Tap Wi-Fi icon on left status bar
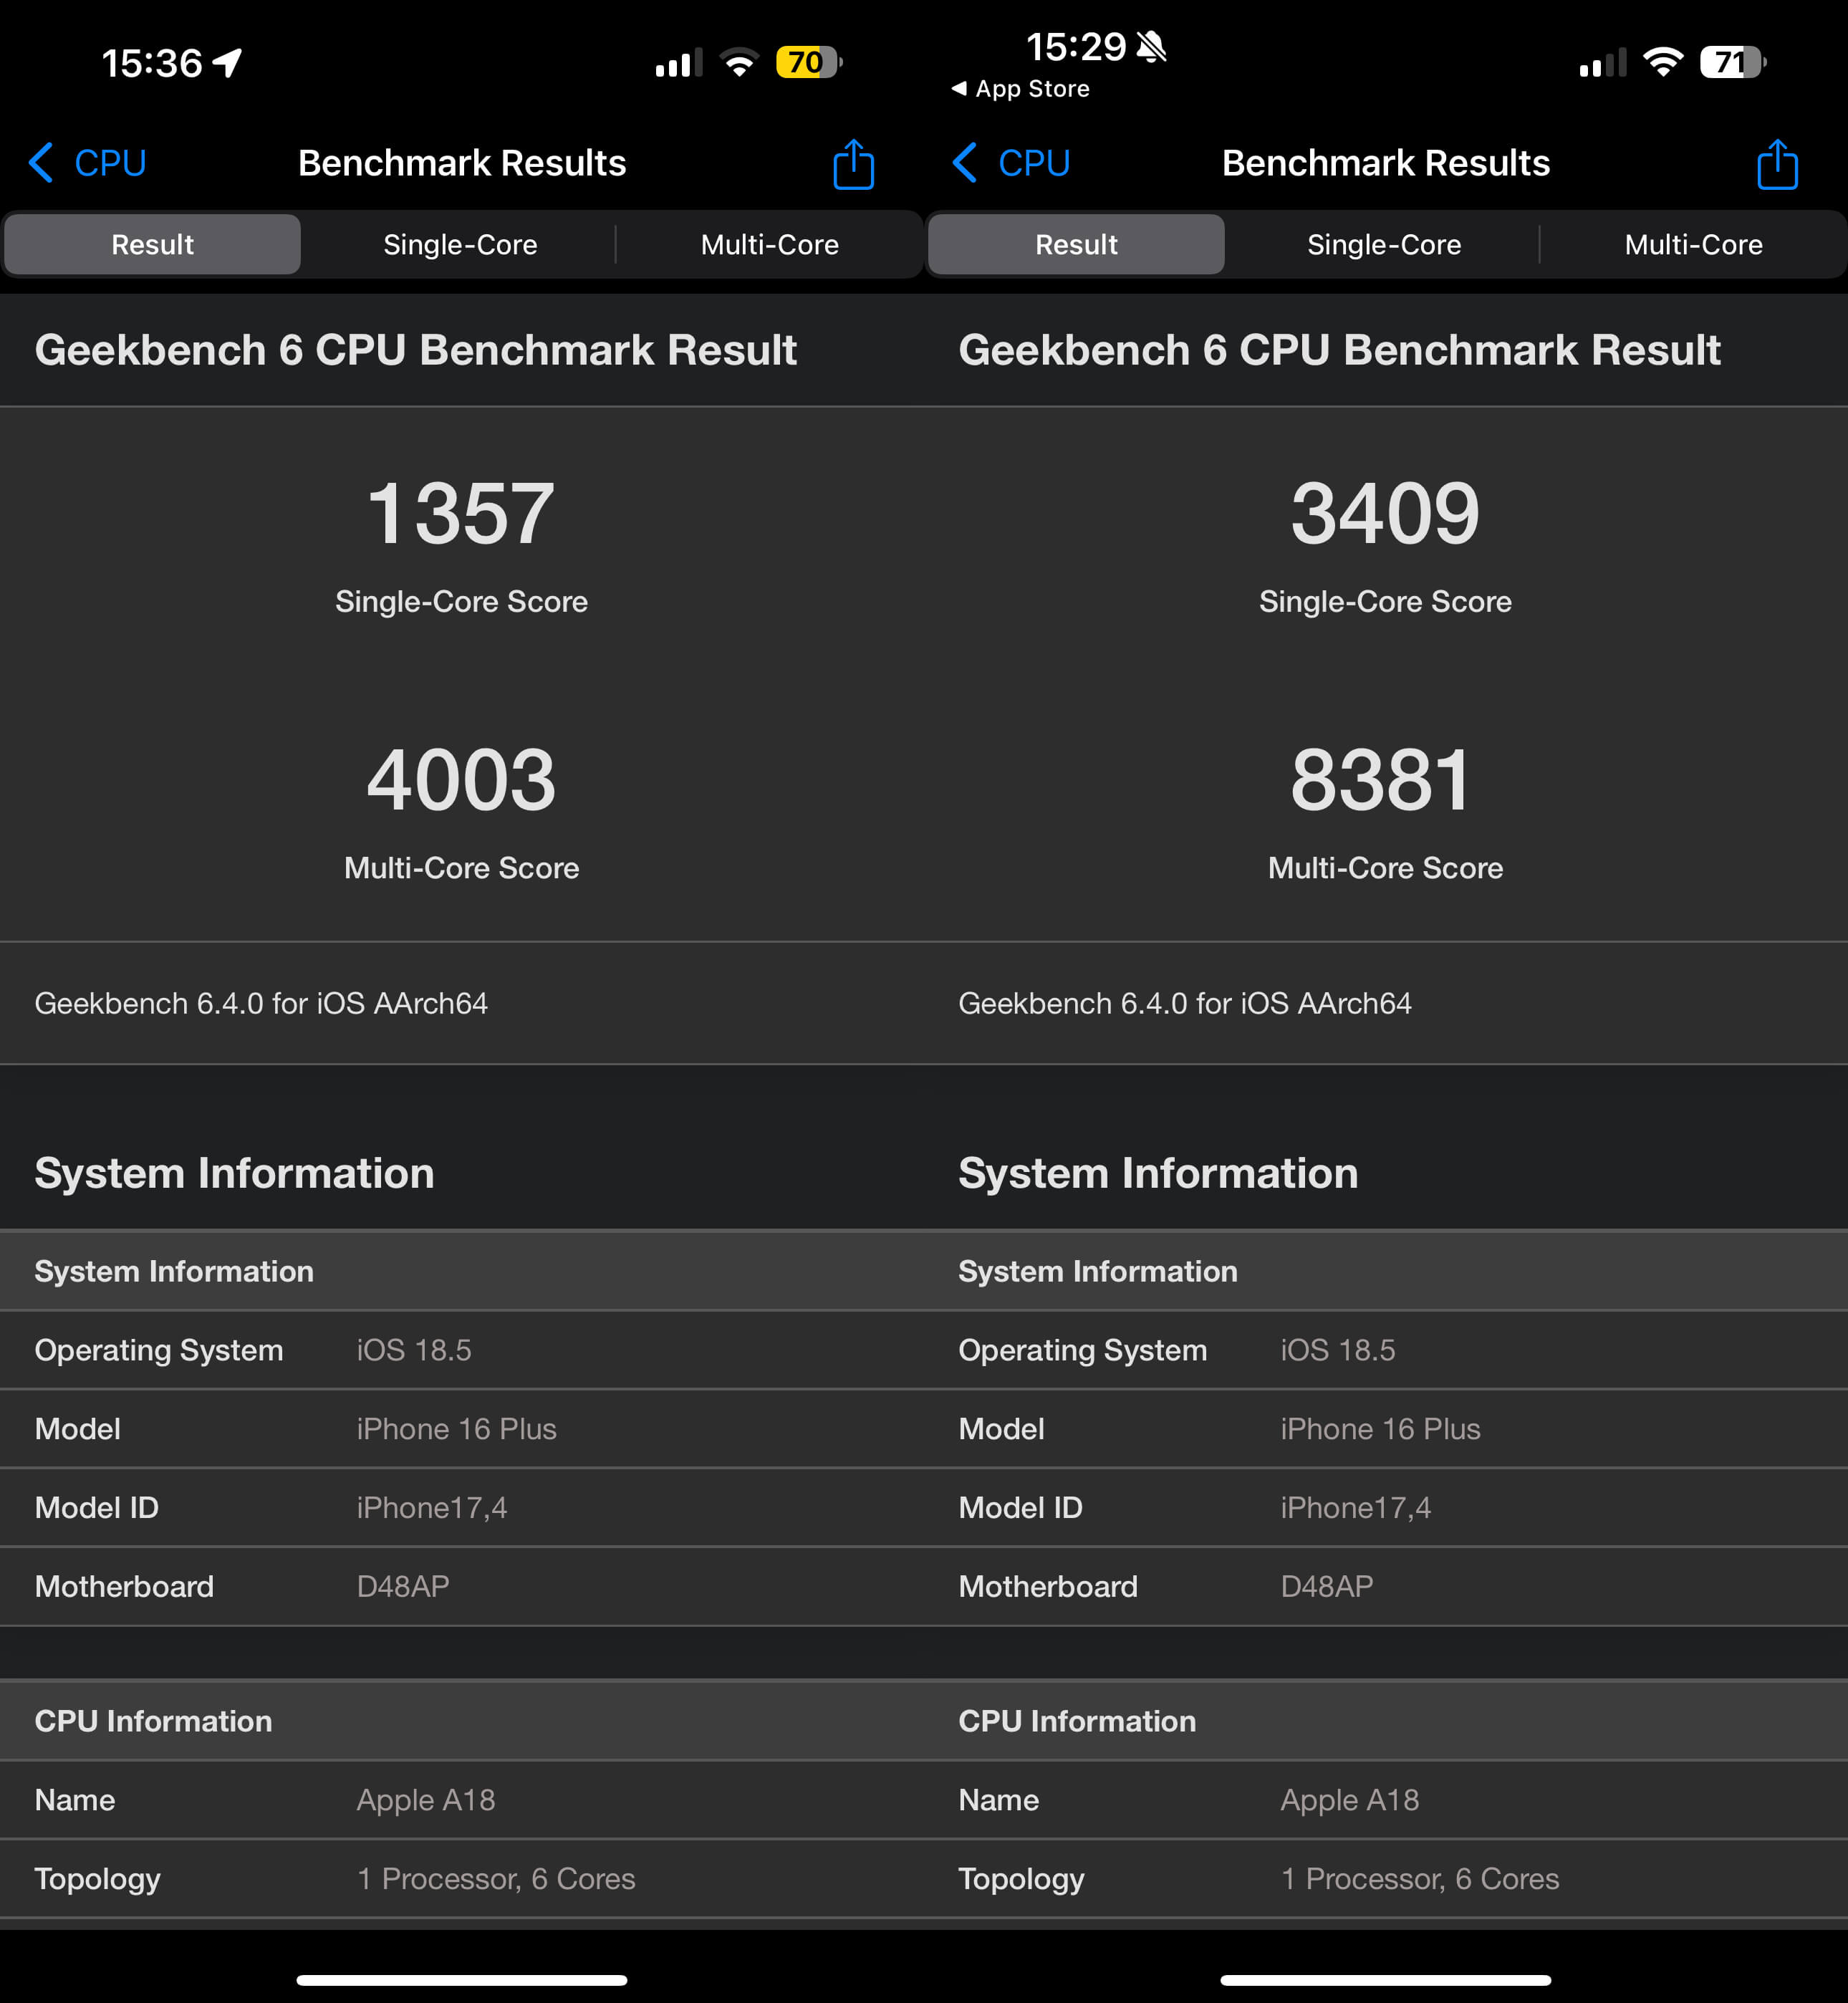Screen dimensions: 1848x2003 click(x=739, y=63)
